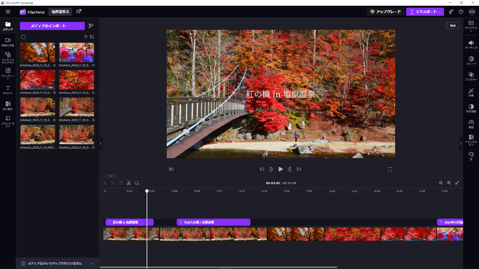Click the preview title text 紅の橋 in 塩原温泉
The height and width of the screenshot is (269, 479).
pyautogui.click(x=280, y=94)
